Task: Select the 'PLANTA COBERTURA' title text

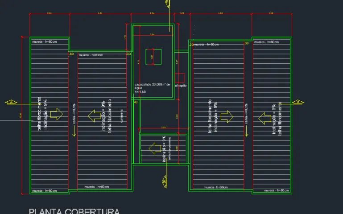Action: (x=74, y=211)
